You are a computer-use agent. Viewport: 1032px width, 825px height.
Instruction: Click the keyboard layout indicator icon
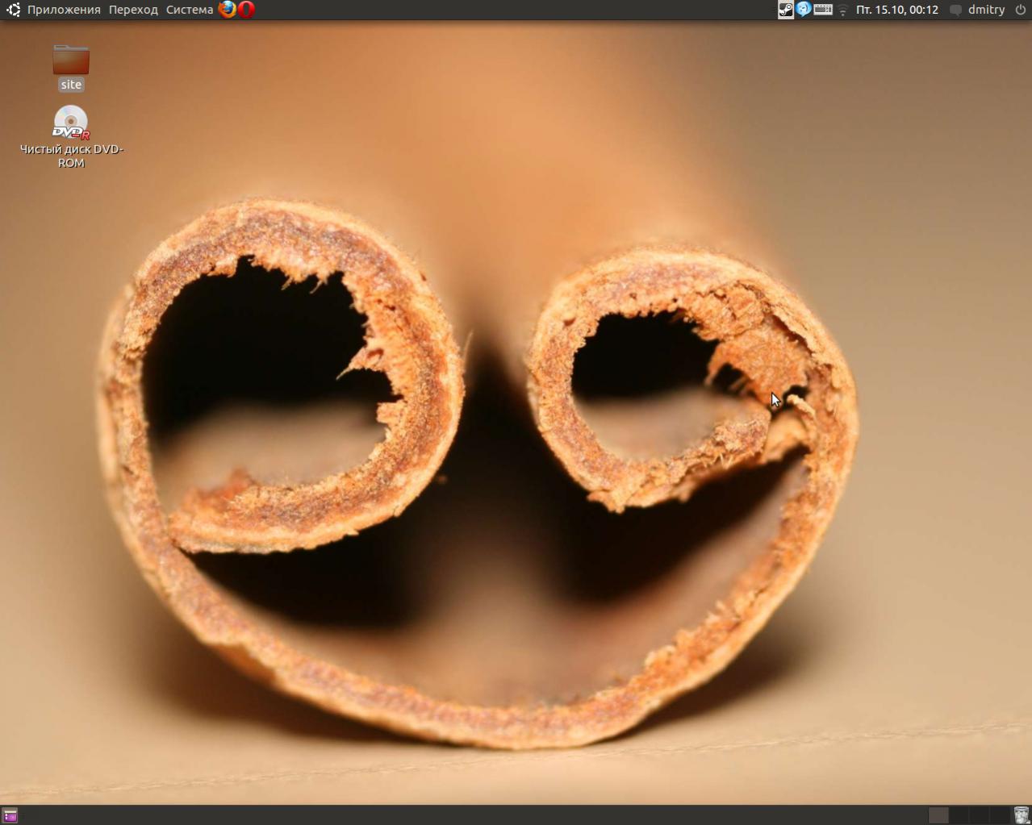pos(823,10)
